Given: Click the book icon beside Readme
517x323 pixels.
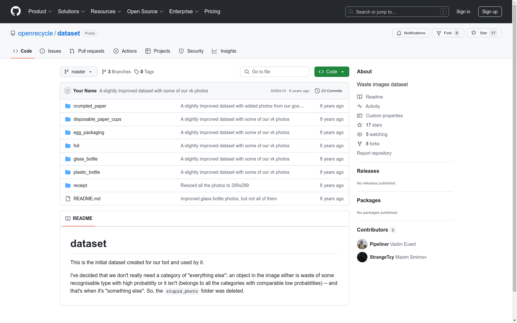Looking at the screenshot, I should (360, 97).
